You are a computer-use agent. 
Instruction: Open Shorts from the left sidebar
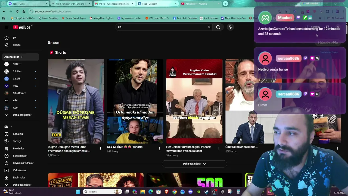click(x=21, y=45)
